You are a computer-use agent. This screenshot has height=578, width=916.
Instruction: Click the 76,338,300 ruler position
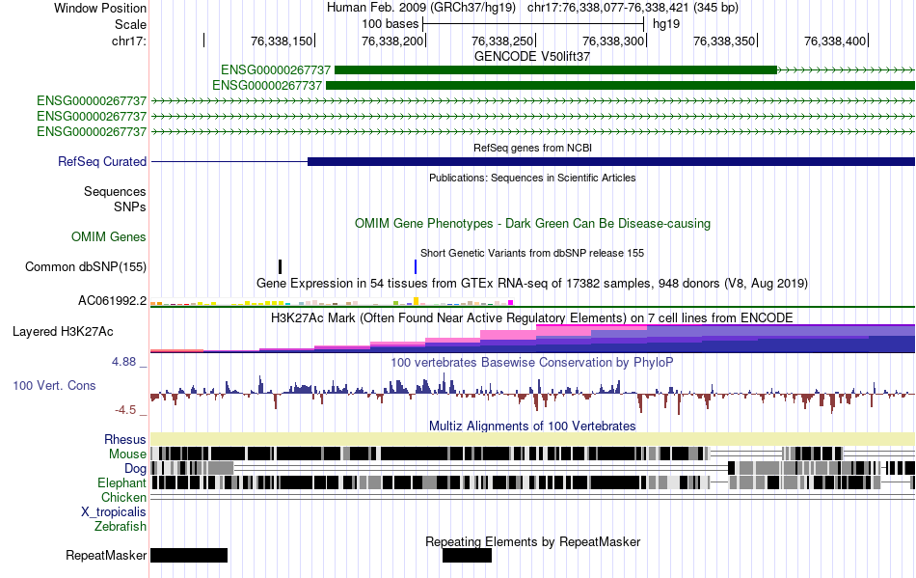point(613,41)
